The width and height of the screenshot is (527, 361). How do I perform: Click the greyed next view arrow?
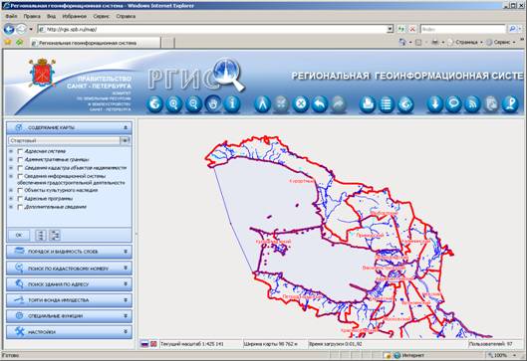pyautogui.click(x=339, y=103)
